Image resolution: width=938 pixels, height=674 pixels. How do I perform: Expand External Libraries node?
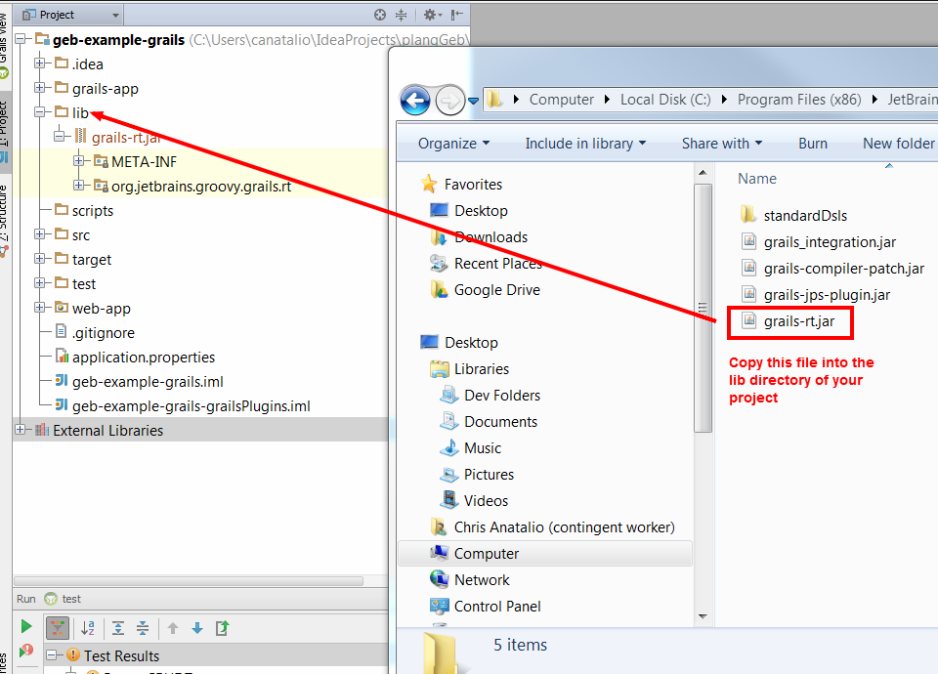click(x=21, y=430)
